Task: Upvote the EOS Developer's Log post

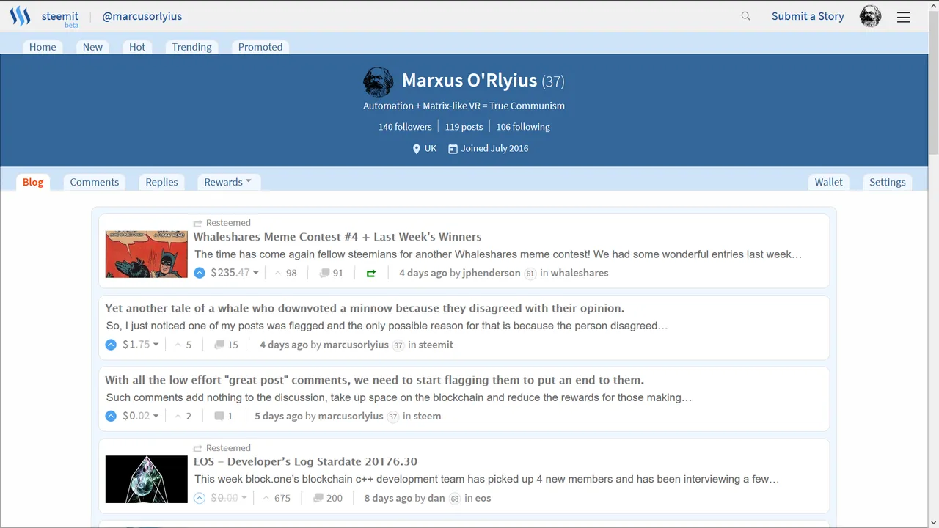Action: point(200,498)
